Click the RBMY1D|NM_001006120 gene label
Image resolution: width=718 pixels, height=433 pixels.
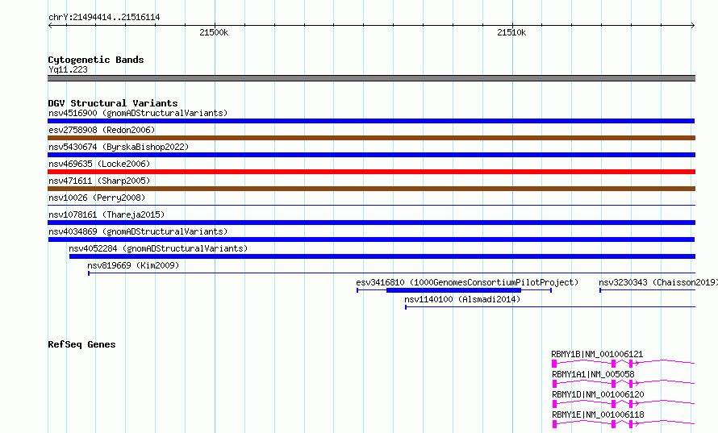598,394
